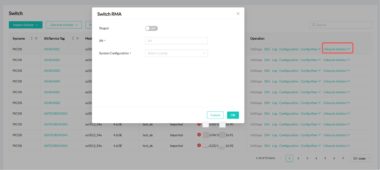
Task: Close the Switch RMA dialog
Action: [238, 14]
